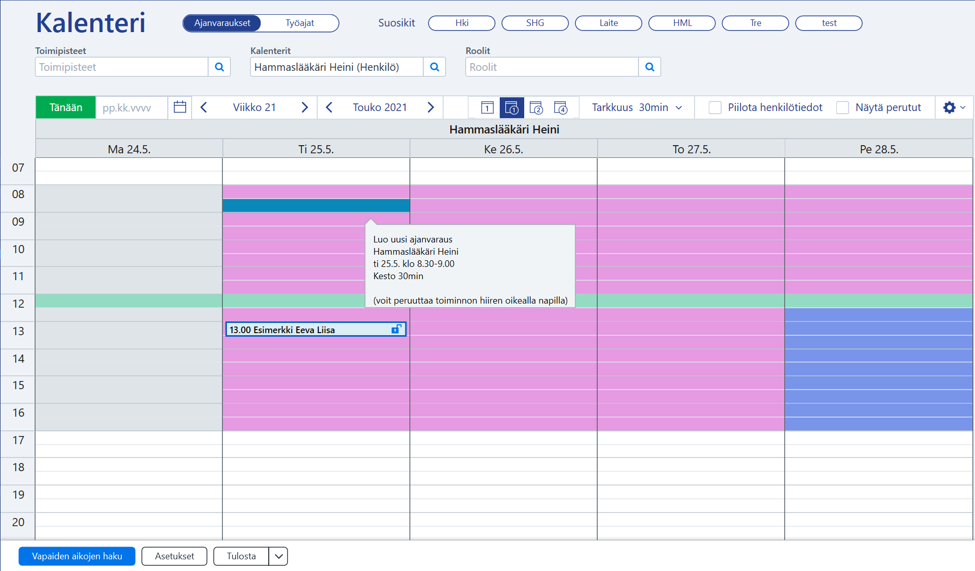
Task: Select the one-week view icon
Action: click(511, 107)
